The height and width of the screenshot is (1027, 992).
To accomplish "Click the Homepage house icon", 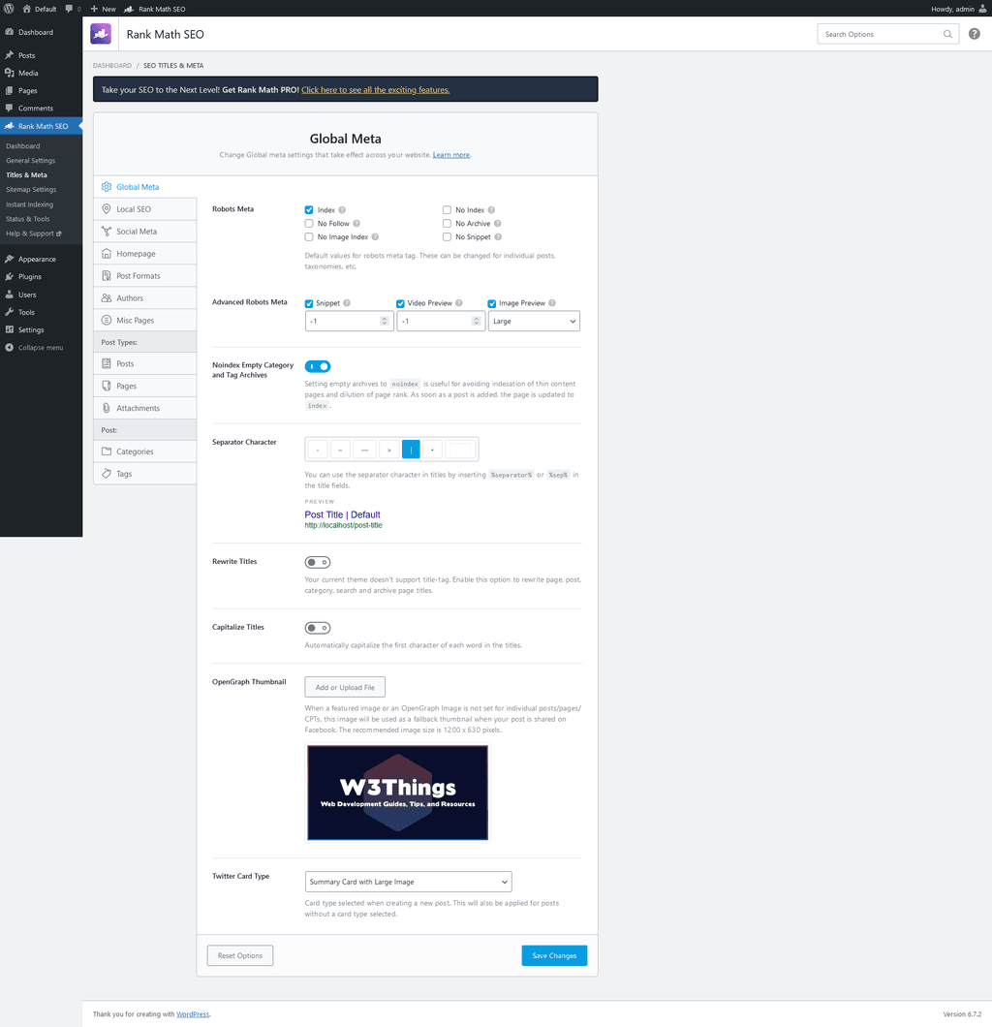I will (x=106, y=254).
